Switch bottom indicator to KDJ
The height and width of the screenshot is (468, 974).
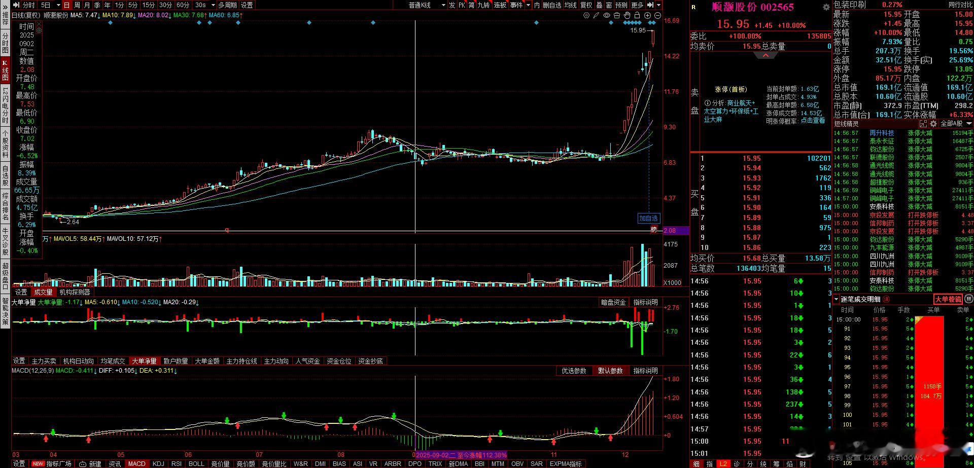[158, 464]
